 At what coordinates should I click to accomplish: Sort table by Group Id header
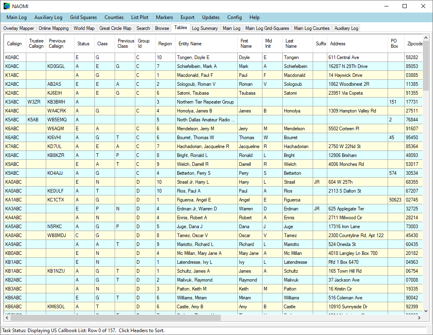145,44
